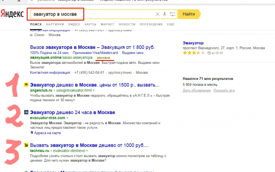The width and height of the screenshot is (275, 172).
Task: Click the techneu.ru favicon
Action: pyautogui.click(x=26, y=145)
